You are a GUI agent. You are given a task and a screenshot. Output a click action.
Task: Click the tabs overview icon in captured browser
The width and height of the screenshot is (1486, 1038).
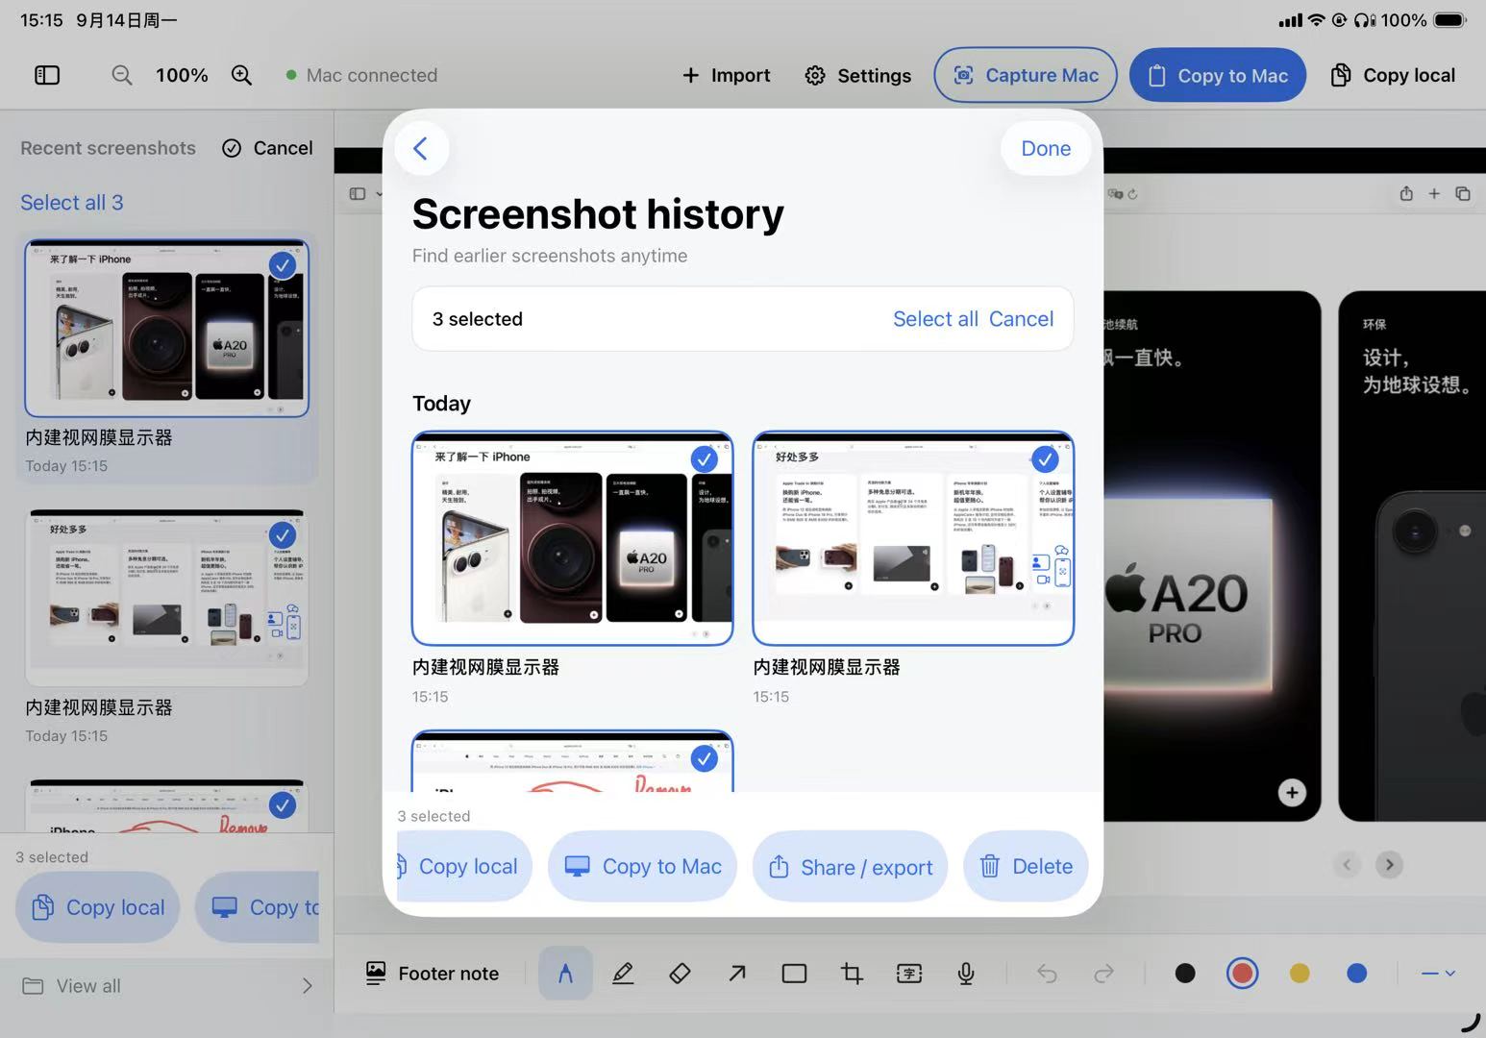pyautogui.click(x=1463, y=193)
